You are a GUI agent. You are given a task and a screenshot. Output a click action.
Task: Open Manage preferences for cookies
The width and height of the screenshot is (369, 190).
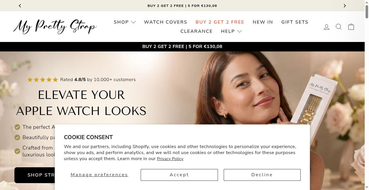click(99, 175)
